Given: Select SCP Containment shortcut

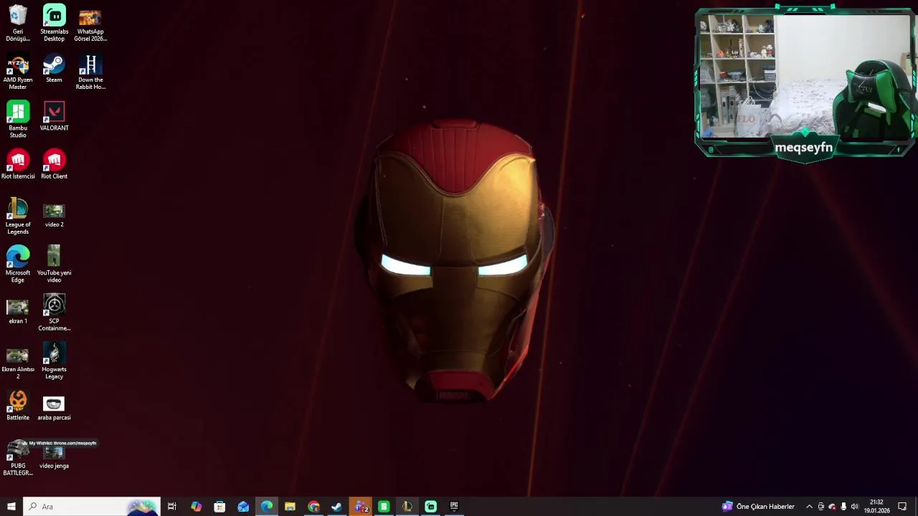Looking at the screenshot, I should point(54,312).
